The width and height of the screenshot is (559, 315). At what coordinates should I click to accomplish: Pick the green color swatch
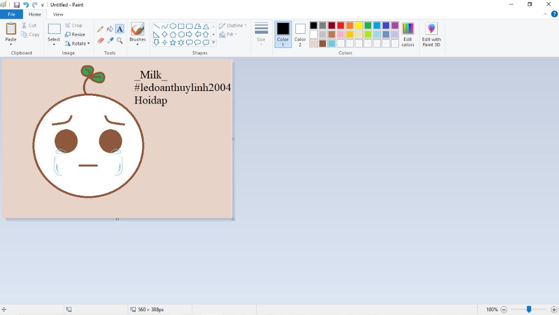coord(368,25)
